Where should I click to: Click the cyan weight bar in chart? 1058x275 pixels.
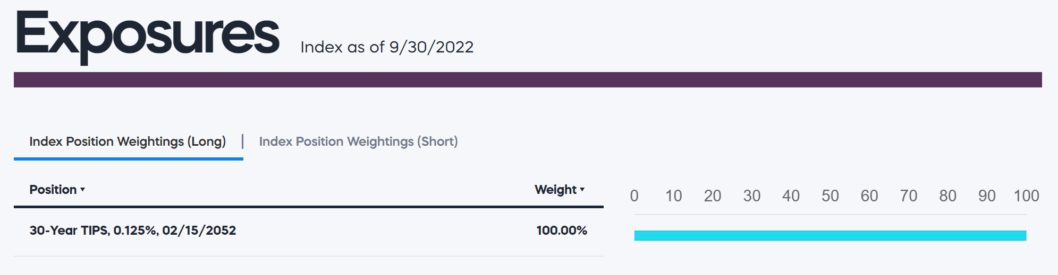coord(830,235)
